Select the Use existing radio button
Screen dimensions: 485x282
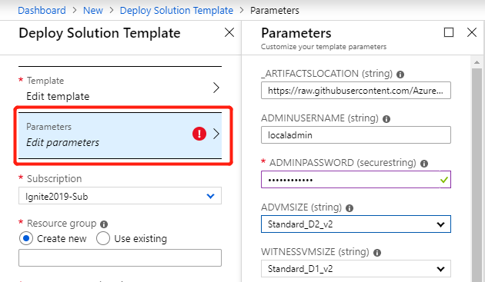click(103, 238)
